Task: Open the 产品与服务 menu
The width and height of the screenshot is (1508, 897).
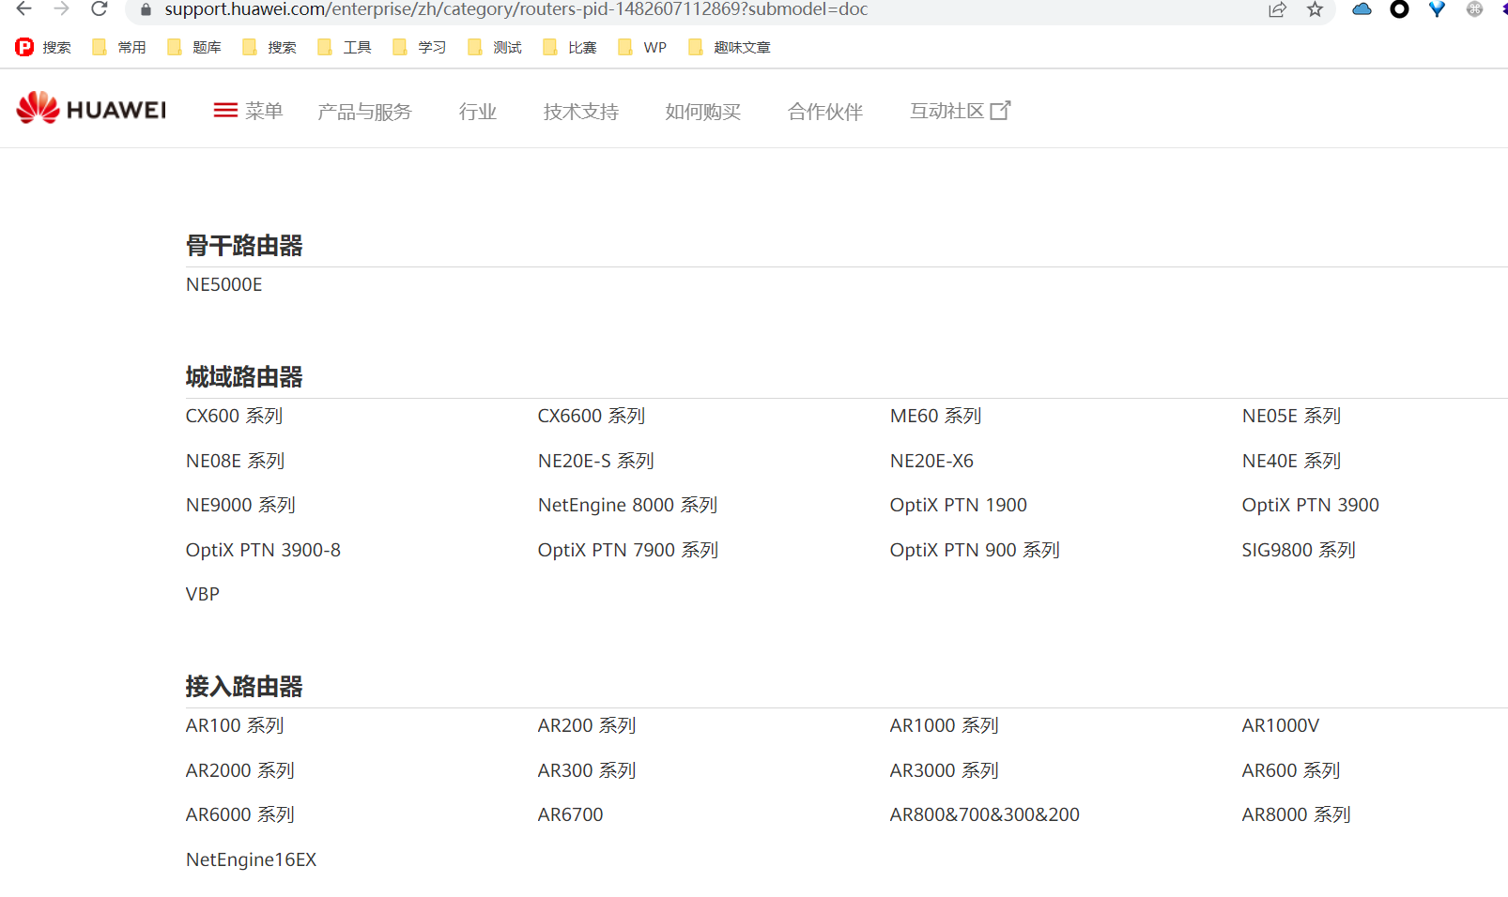Action: click(x=364, y=112)
